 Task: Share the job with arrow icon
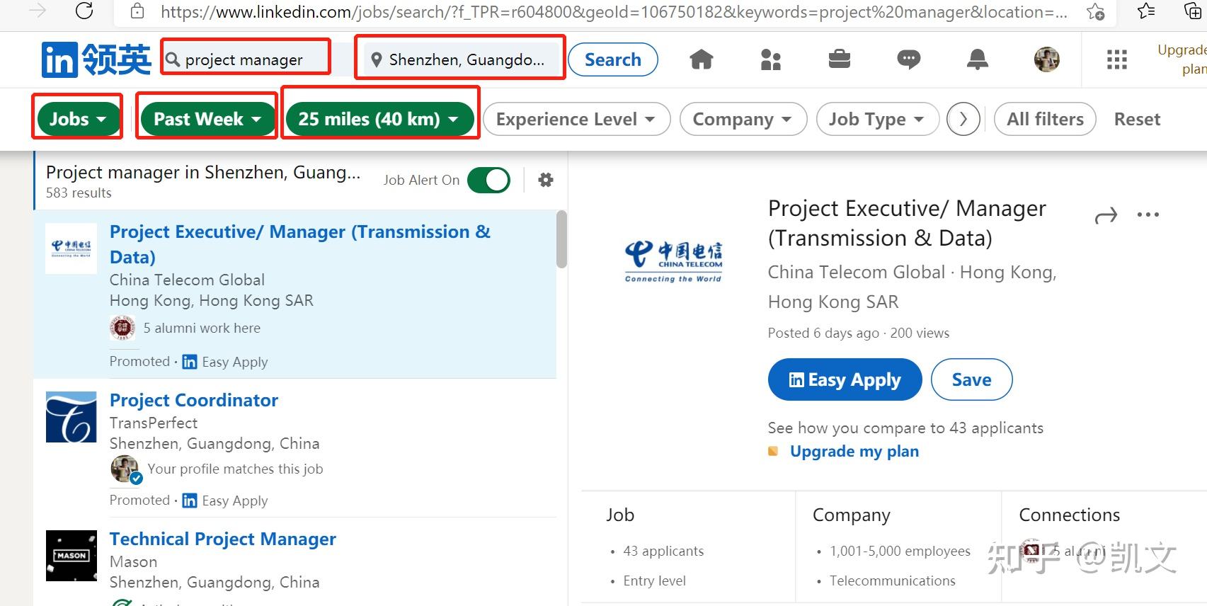pyautogui.click(x=1106, y=215)
